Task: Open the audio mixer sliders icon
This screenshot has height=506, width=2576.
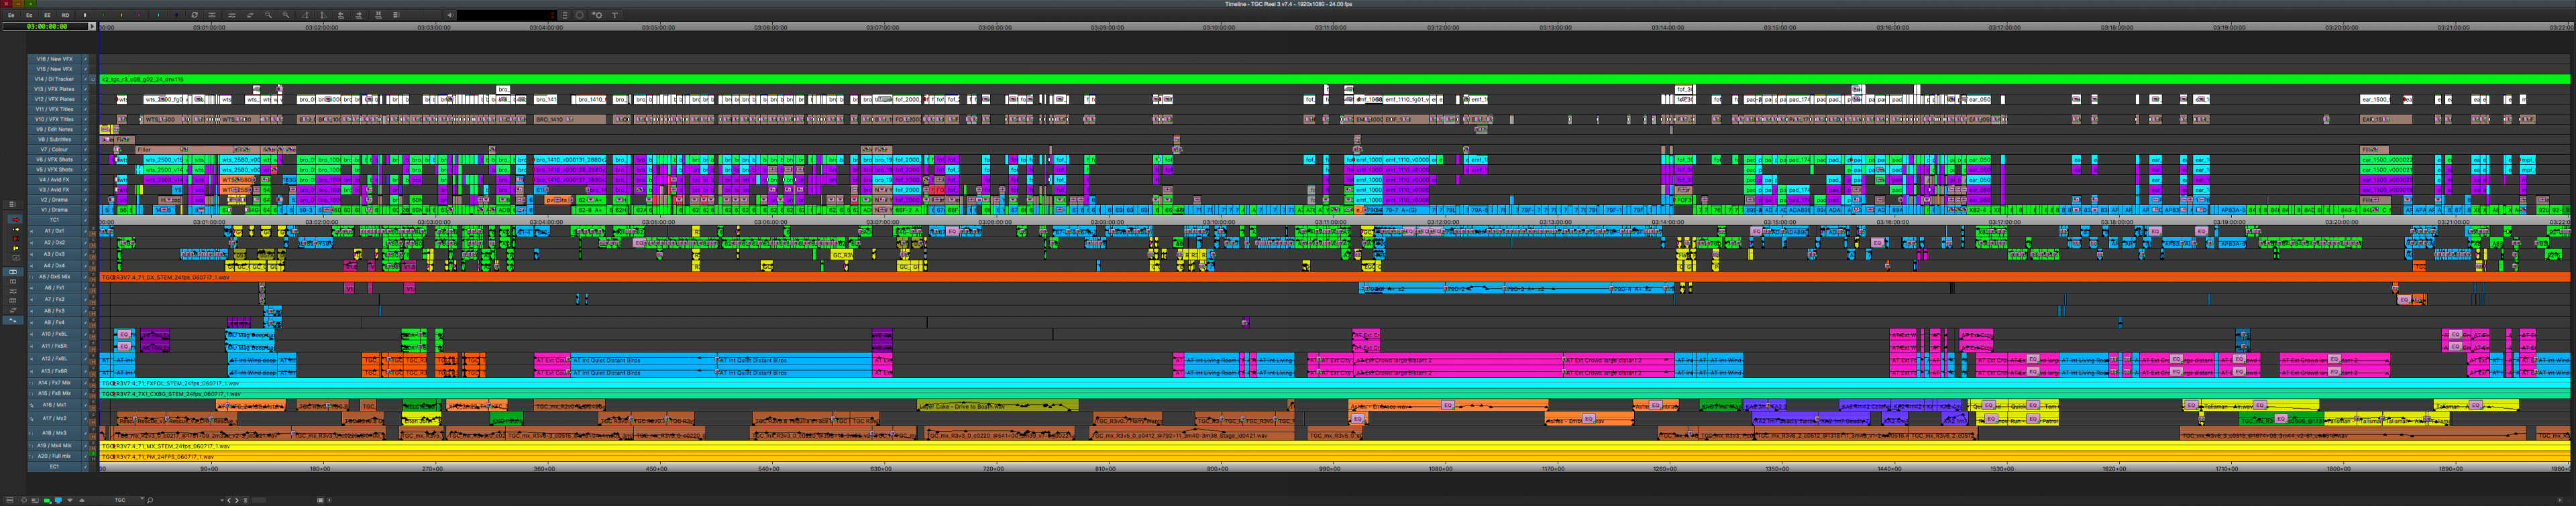Action: (232, 16)
